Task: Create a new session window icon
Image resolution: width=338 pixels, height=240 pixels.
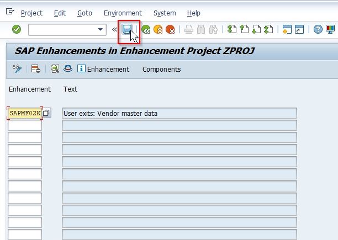Action: coord(287,29)
